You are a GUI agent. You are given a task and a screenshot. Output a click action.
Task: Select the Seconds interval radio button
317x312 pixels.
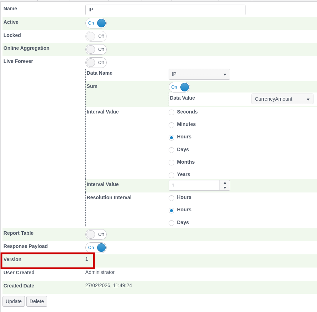point(171,112)
